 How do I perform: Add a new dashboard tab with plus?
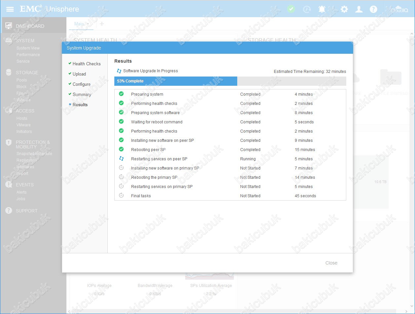102,24
